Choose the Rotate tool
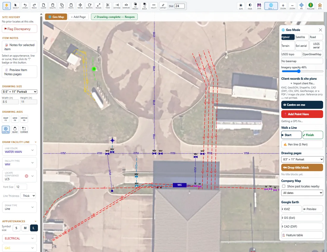 click(x=89, y=6)
